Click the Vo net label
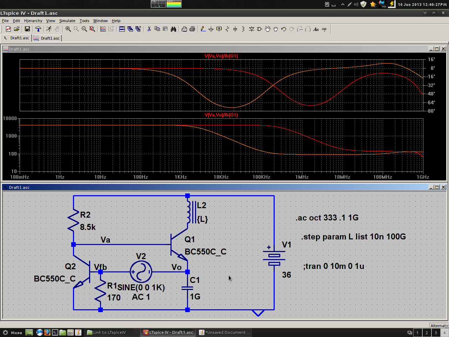The width and height of the screenshot is (449, 337). [x=176, y=267]
